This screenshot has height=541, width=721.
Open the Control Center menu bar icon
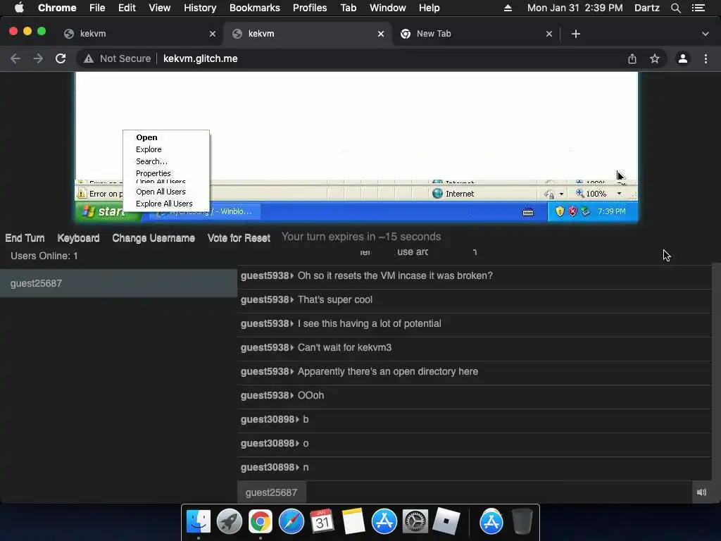(698, 8)
